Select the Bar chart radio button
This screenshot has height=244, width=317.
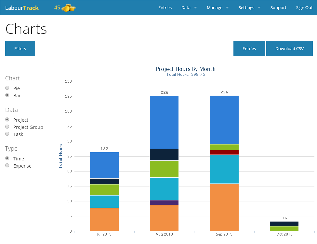click(x=7, y=95)
